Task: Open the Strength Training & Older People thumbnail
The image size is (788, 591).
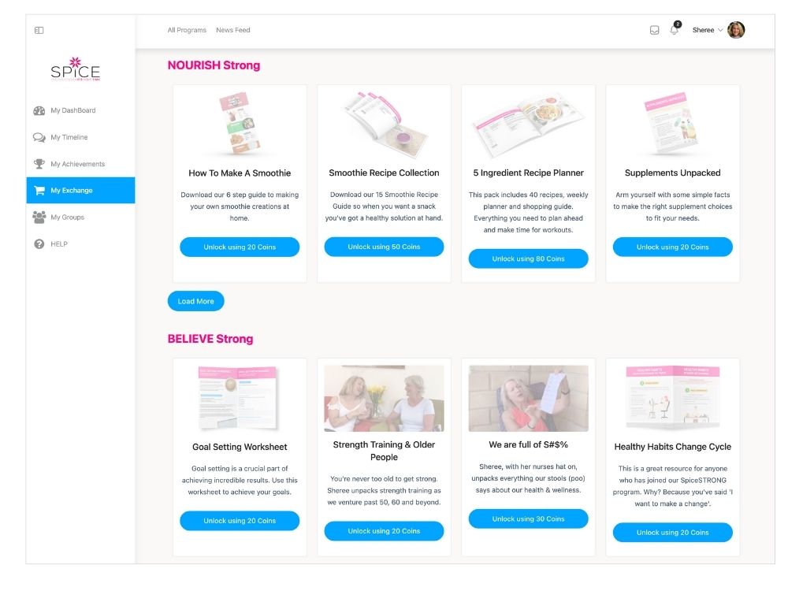Action: (384, 399)
